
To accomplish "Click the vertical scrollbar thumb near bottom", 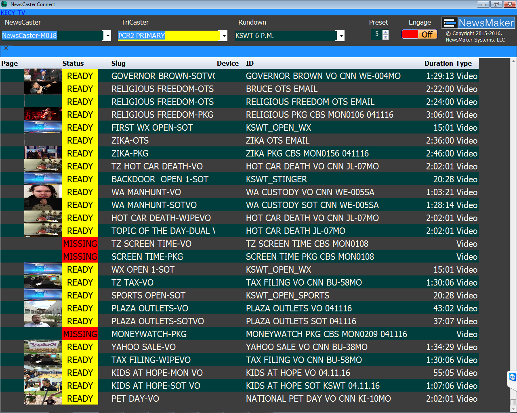I will pos(513,402).
